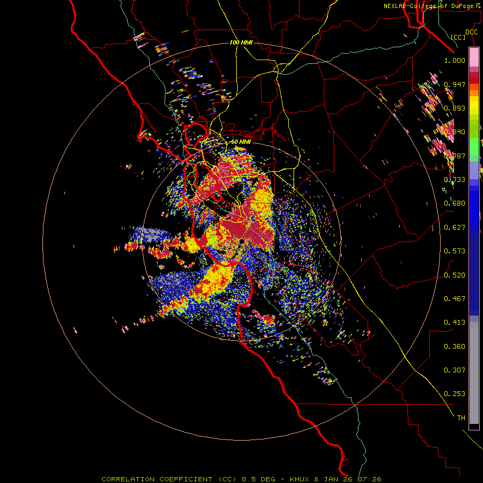Image resolution: width=483 pixels, height=483 pixels.
Task: Click the DCC label above the color bar
Action: click(x=471, y=32)
